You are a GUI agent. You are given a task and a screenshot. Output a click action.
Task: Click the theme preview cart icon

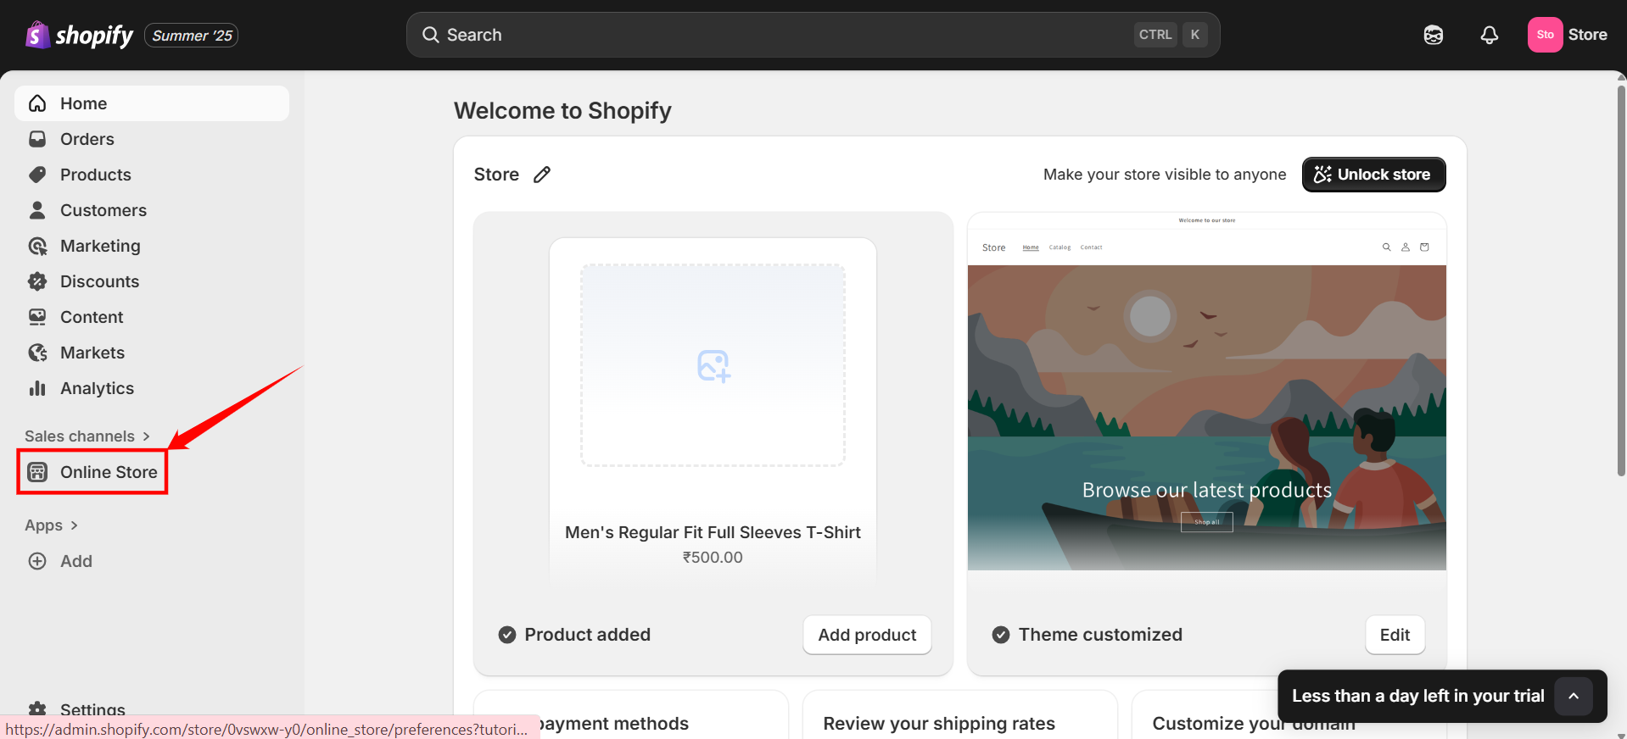pos(1424,247)
